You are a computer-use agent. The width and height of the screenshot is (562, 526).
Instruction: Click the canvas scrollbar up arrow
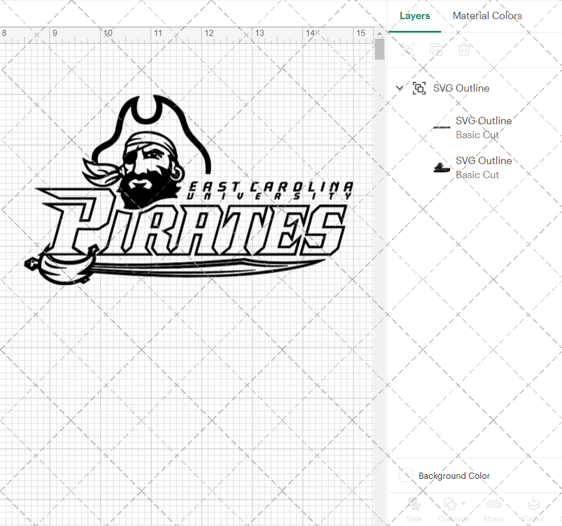[379, 33]
